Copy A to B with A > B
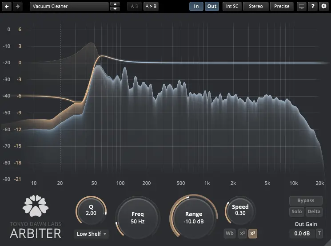 click(151, 6)
